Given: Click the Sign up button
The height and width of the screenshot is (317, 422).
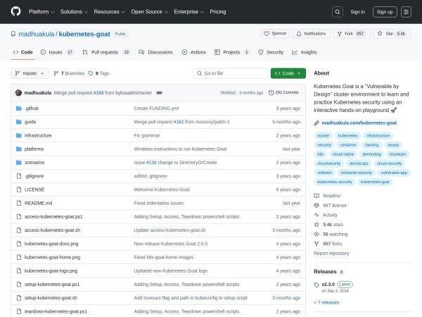Looking at the screenshot, I should tap(385, 12).
